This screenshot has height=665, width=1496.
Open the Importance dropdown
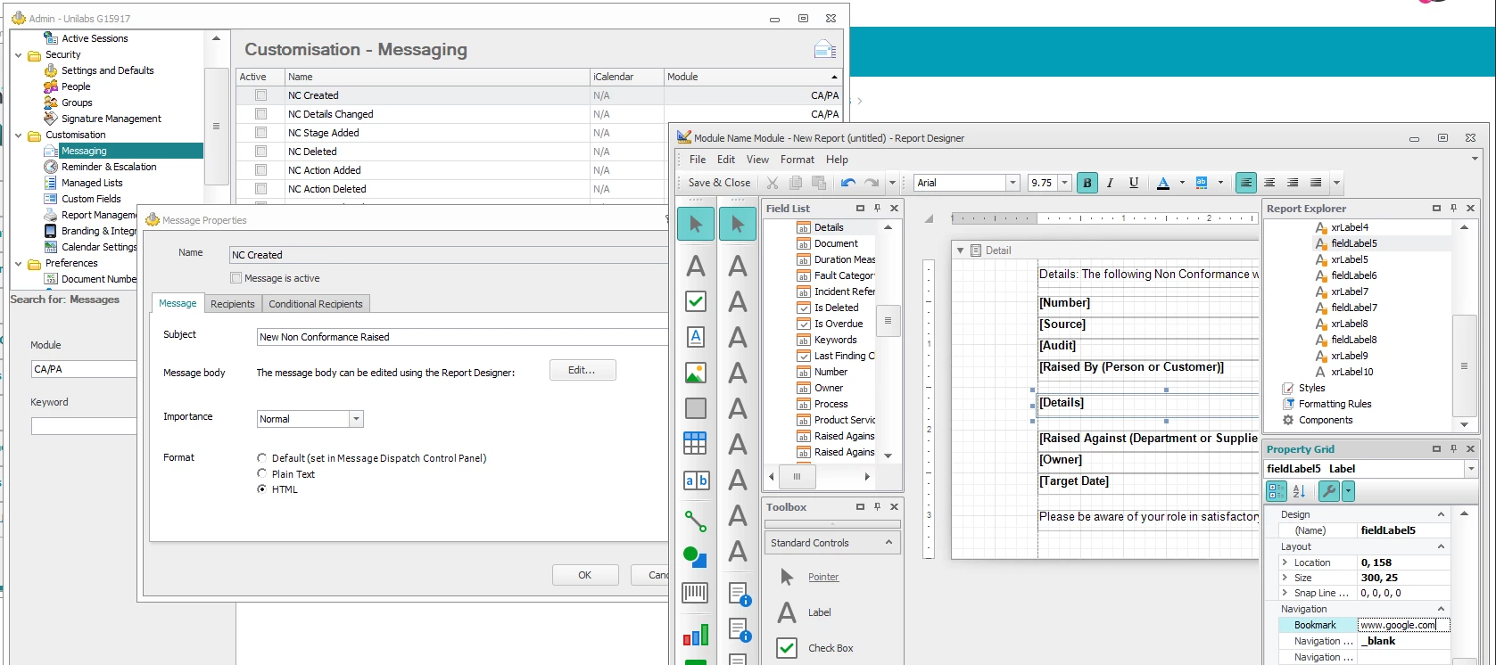tap(356, 419)
